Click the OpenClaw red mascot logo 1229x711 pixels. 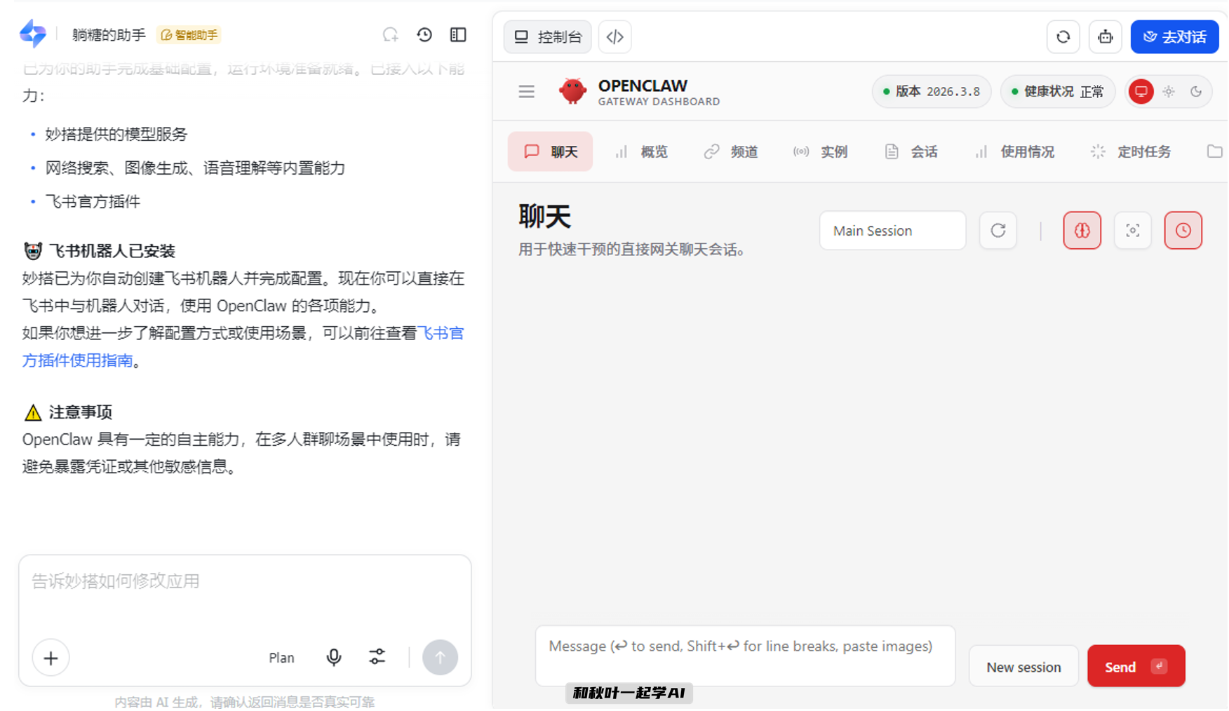coord(572,91)
